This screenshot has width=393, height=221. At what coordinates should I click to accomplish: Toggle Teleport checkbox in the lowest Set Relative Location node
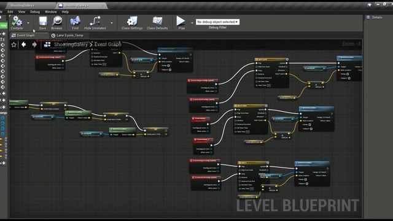tap(307, 184)
